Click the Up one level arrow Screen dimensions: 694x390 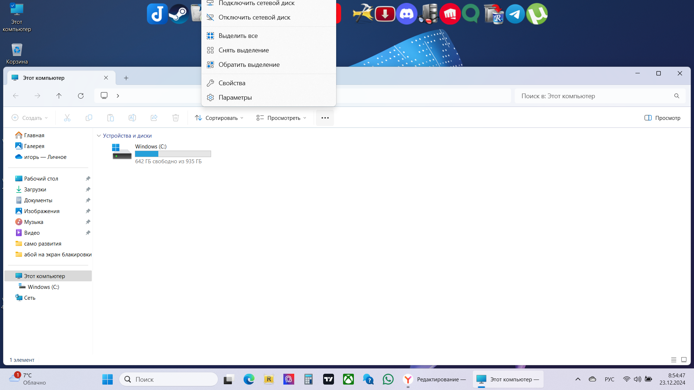59,96
